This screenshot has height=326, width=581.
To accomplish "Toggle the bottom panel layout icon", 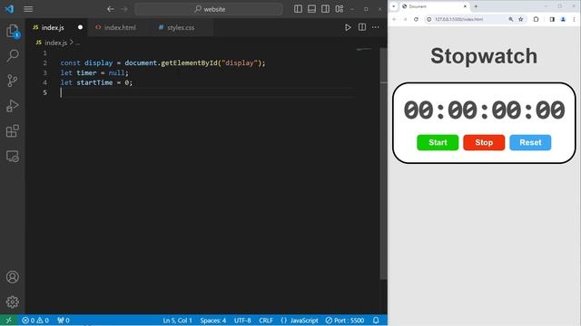I will pos(311,9).
